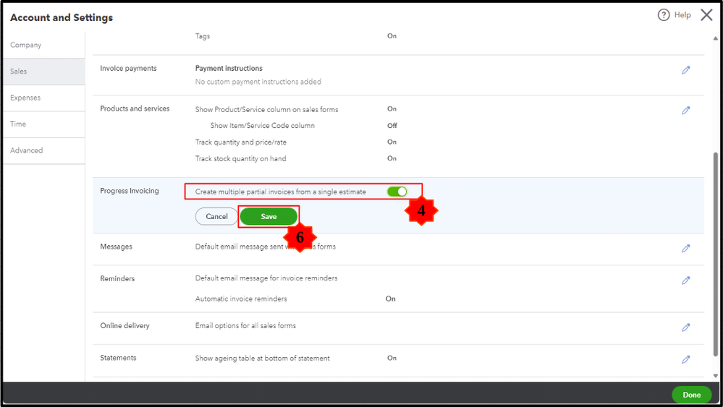Click the Progress Invoicing label
Viewport: 723px width, 407px height.
click(130, 191)
